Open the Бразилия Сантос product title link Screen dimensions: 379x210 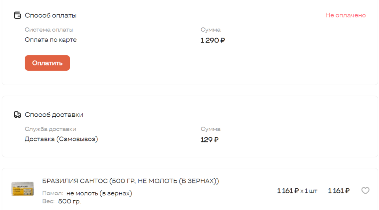[130, 181]
